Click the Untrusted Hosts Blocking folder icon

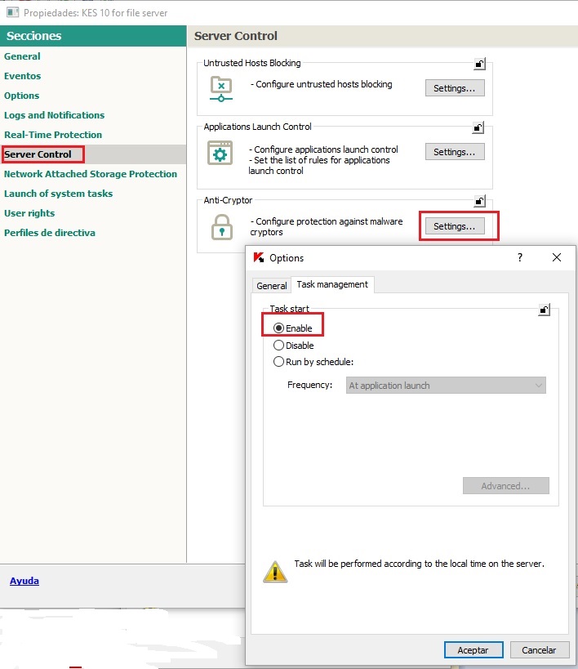click(221, 89)
